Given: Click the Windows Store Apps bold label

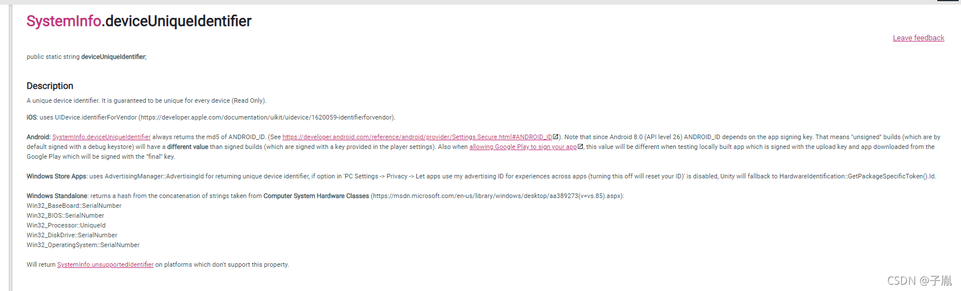Looking at the screenshot, I should (x=57, y=176).
